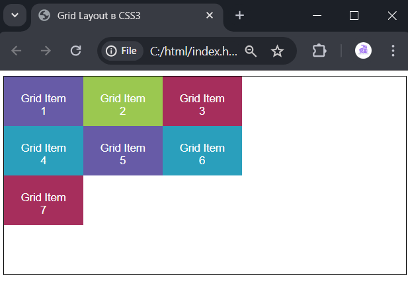Open Chrome's three-dot menu

tap(393, 51)
